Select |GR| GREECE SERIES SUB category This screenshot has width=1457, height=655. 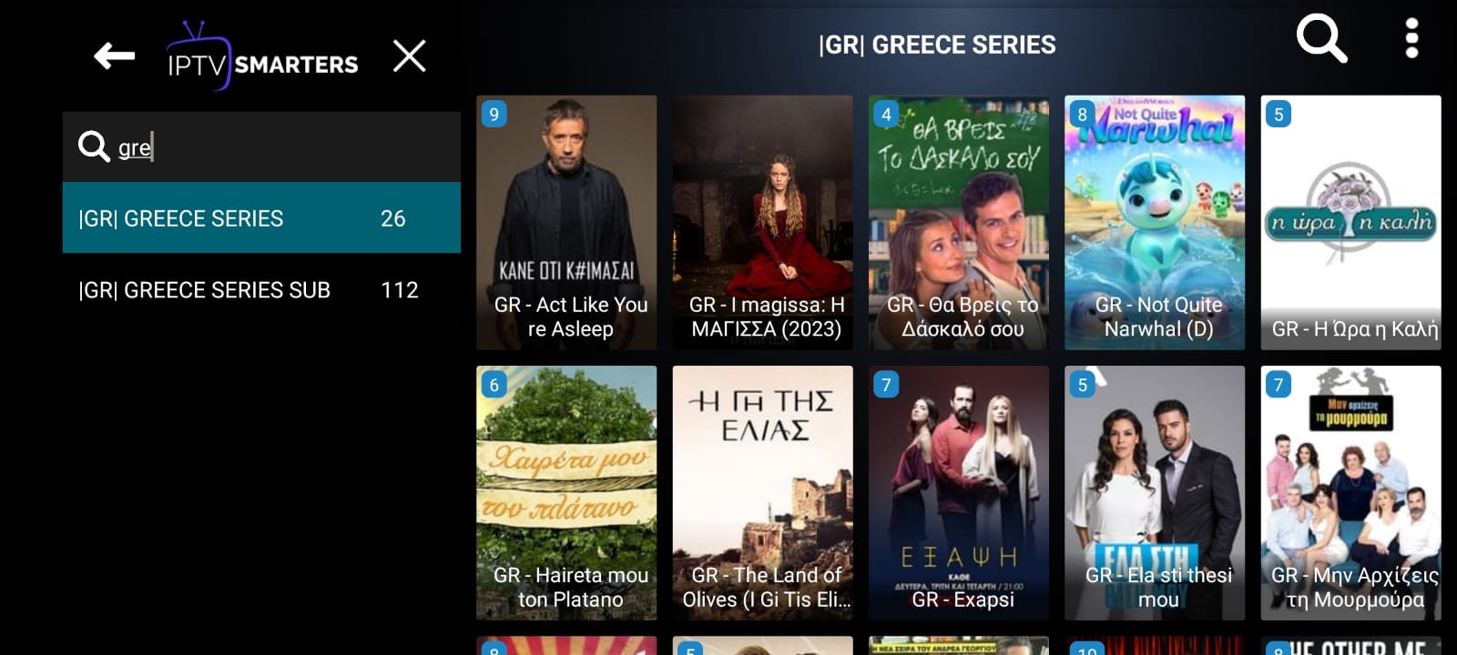[x=261, y=289]
